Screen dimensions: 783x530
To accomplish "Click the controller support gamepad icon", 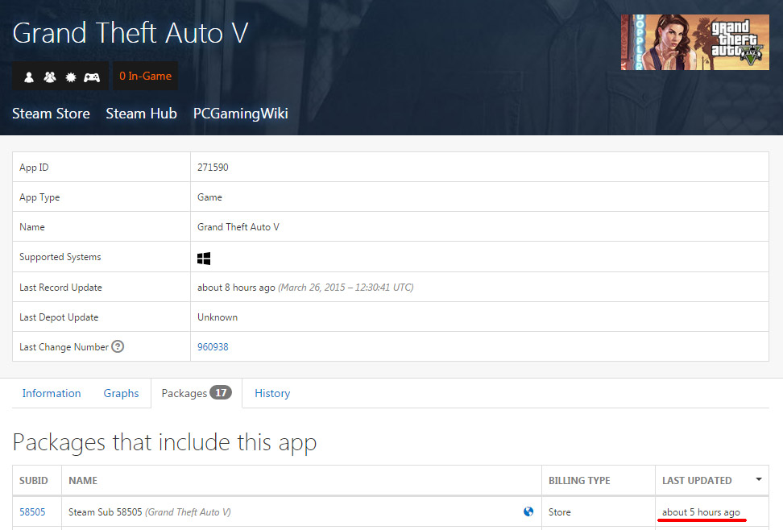I will pyautogui.click(x=92, y=77).
